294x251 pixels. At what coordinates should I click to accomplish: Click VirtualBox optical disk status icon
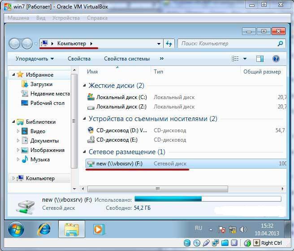(197, 243)
